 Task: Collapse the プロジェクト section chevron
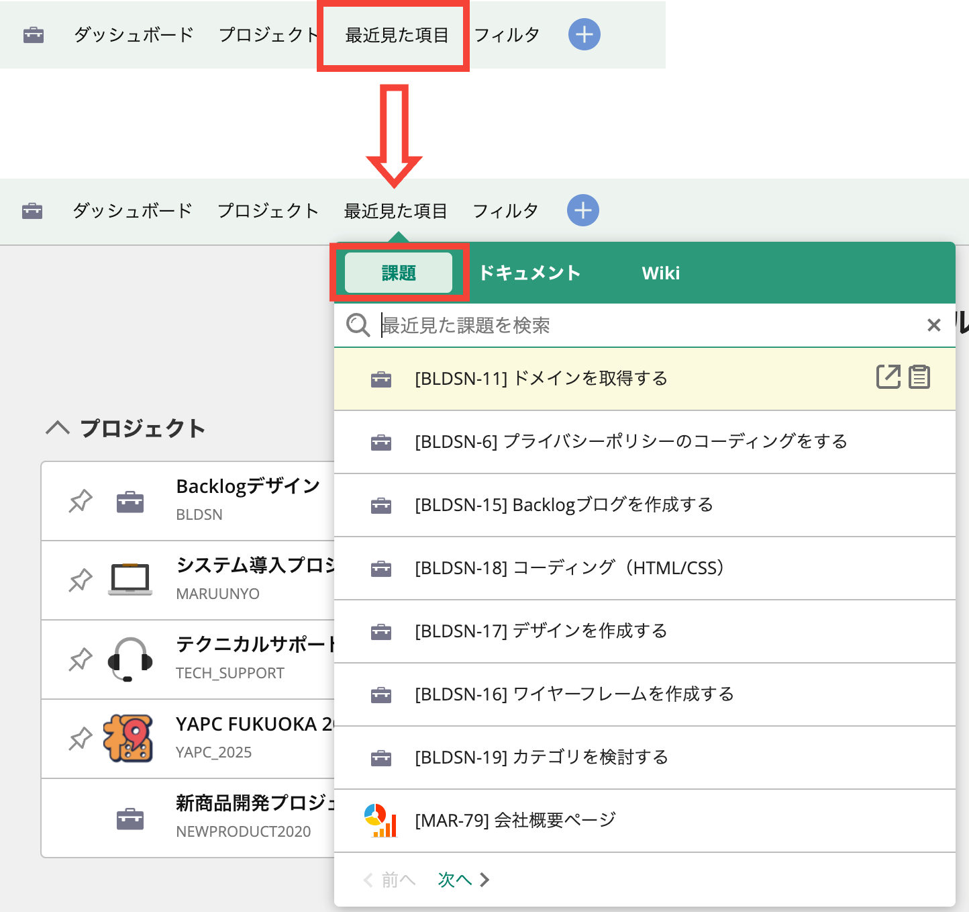coord(58,428)
